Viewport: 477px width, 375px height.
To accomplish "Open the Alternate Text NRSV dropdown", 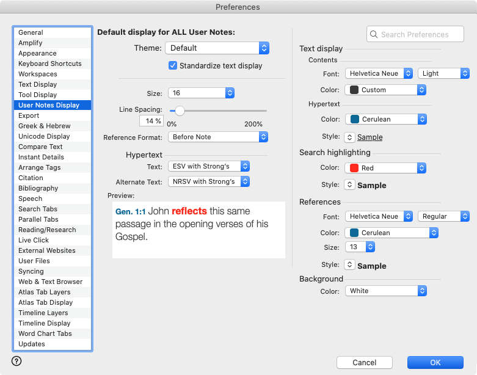I will click(x=208, y=181).
